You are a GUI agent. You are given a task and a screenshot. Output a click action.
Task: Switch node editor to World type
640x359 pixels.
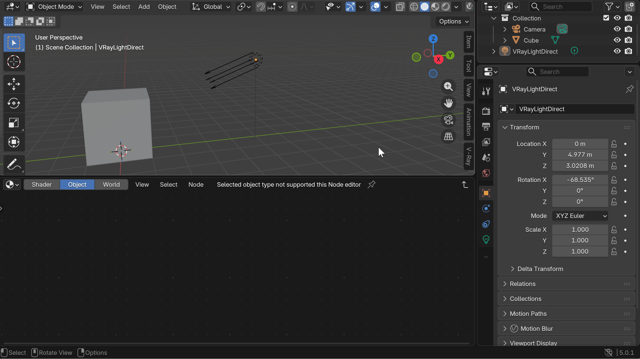coord(111,184)
